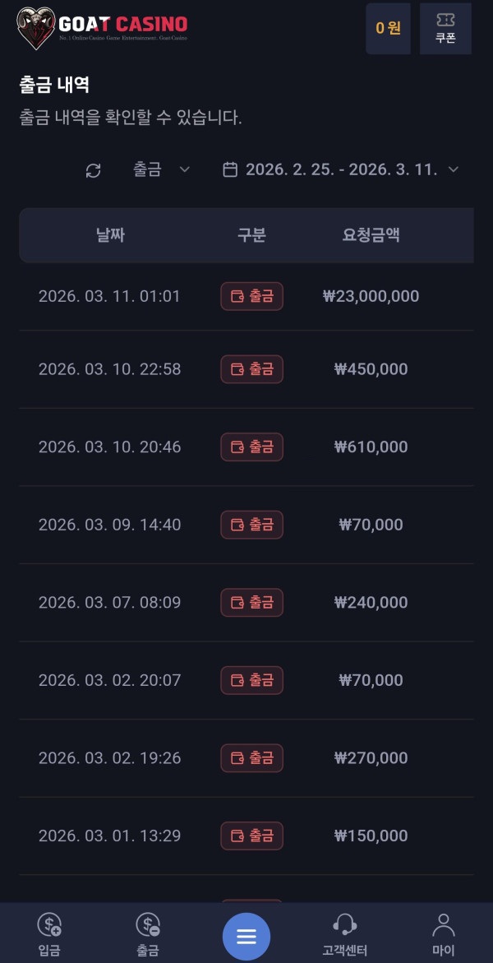
Task: Tap the 출금 withdrawal icon in bottom bar
Action: (x=148, y=926)
